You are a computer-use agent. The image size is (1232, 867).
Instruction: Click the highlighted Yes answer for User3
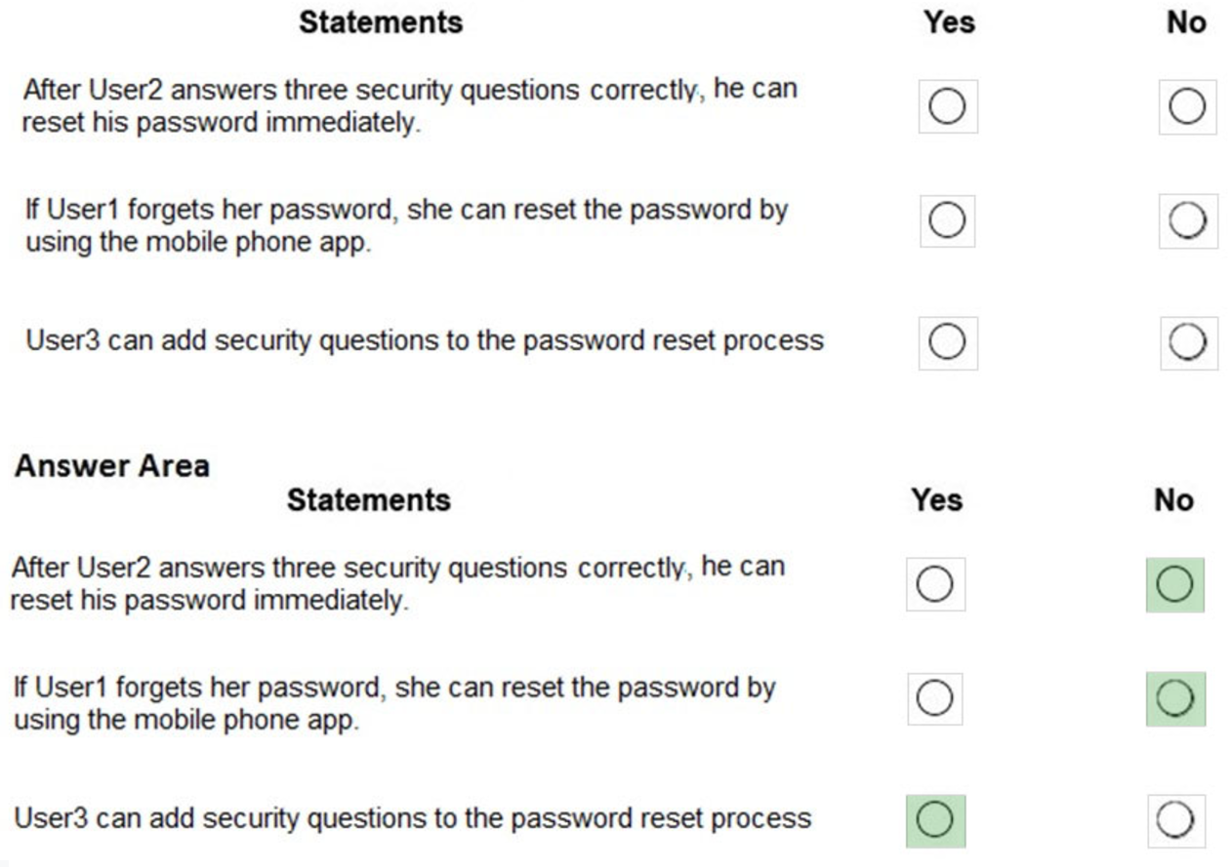pyautogui.click(x=936, y=818)
